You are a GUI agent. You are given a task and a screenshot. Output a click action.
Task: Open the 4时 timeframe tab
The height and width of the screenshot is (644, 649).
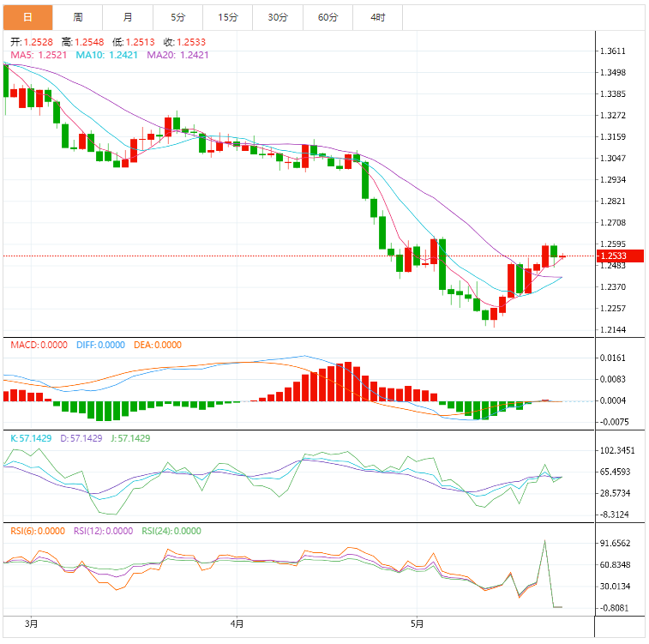click(378, 17)
